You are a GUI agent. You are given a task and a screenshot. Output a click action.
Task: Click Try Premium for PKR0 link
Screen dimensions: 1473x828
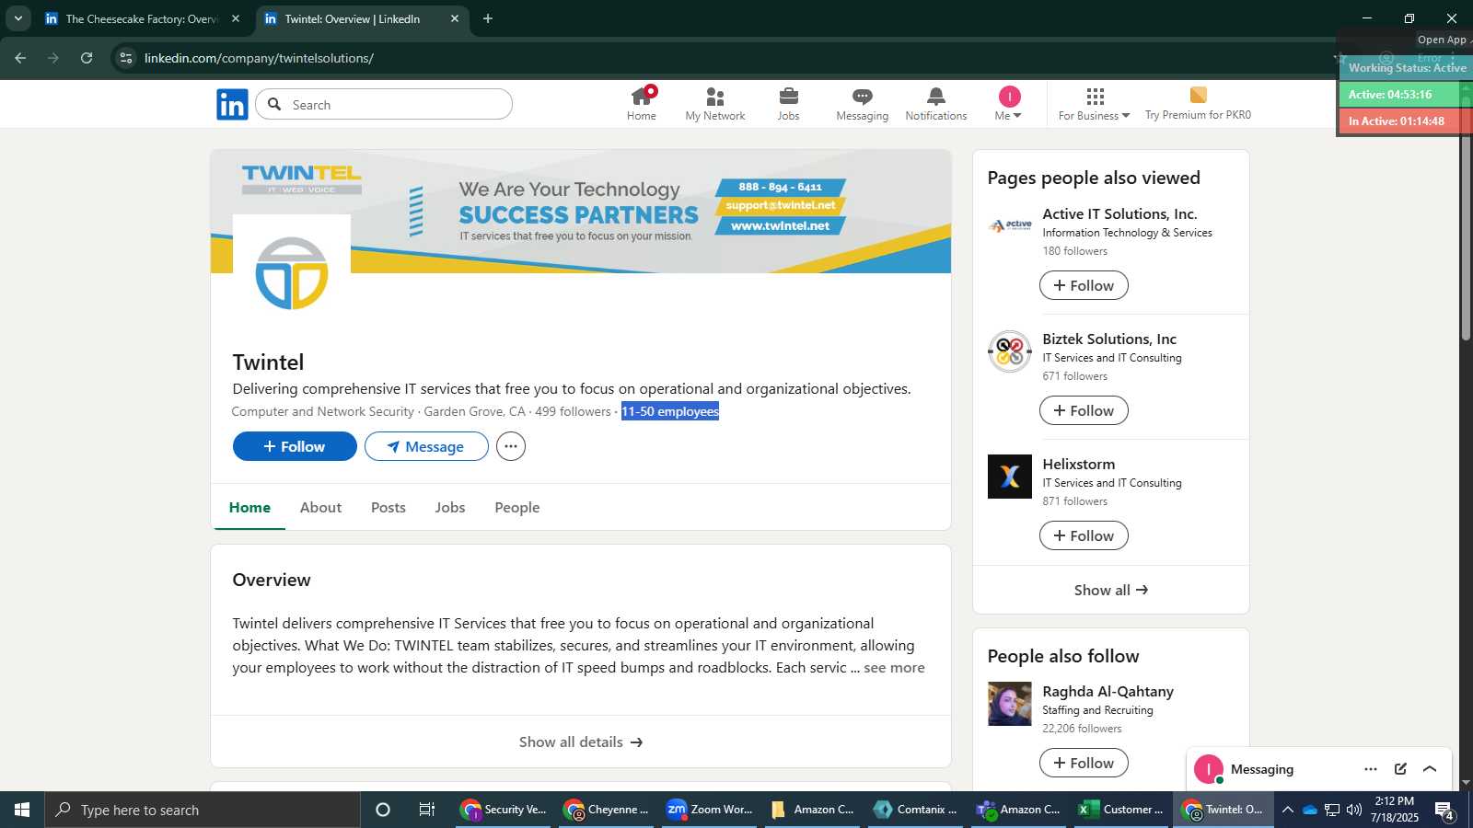1198,104
